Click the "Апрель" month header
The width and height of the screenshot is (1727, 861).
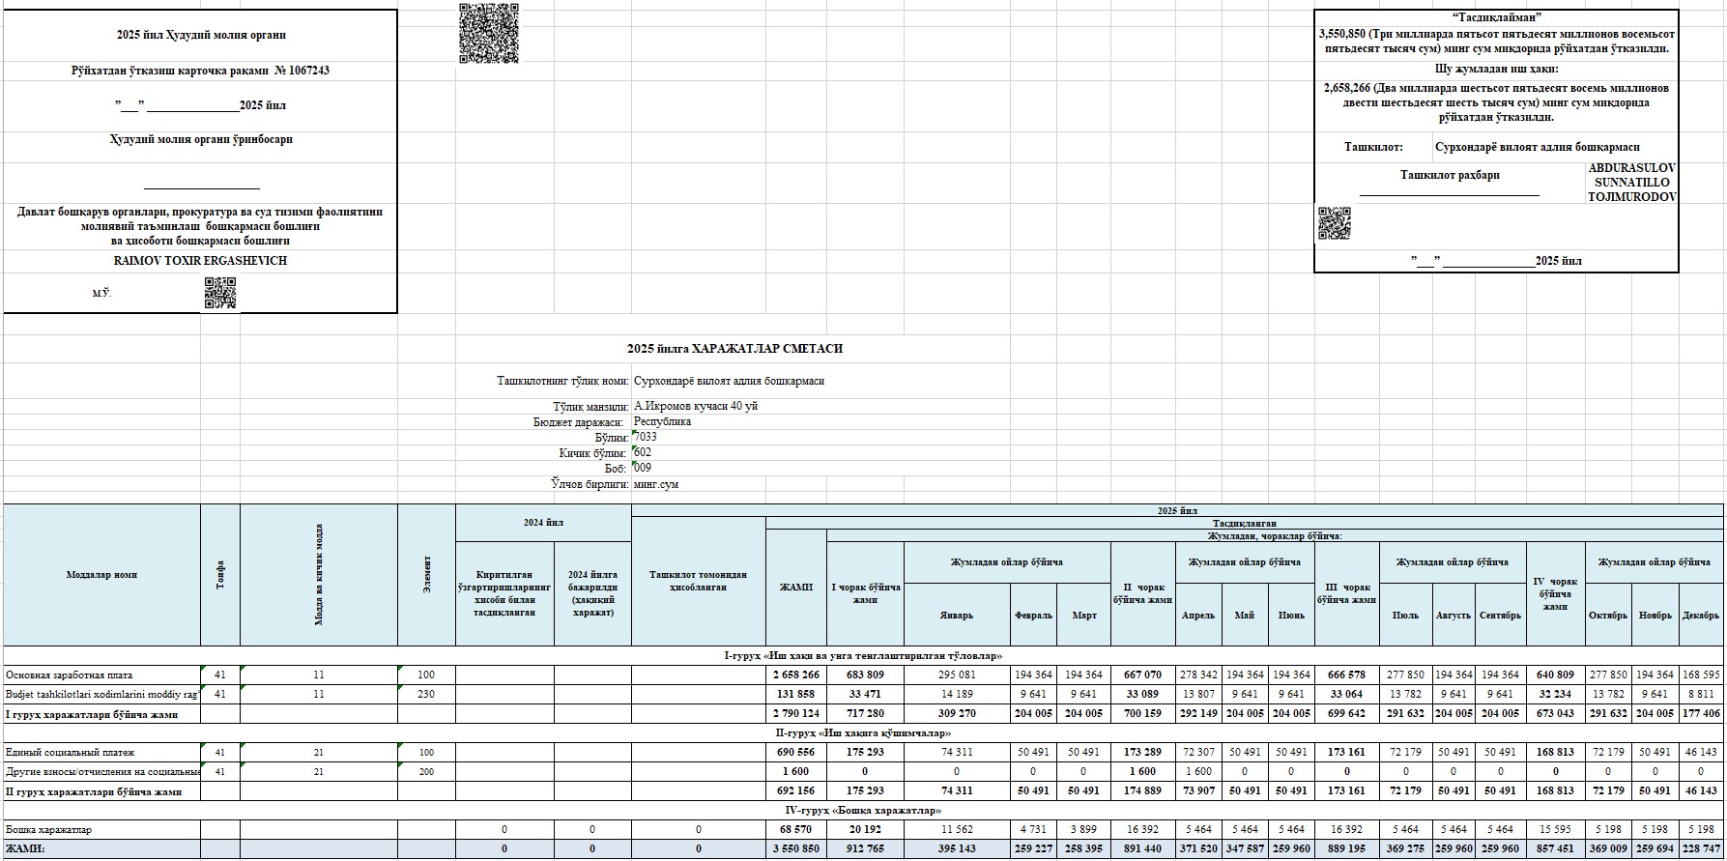click(x=1198, y=616)
